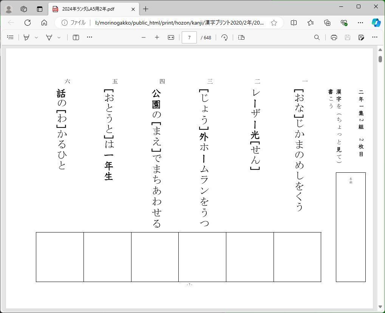
Task: Select the highlight tool in PDF toolbar
Action: point(26,37)
